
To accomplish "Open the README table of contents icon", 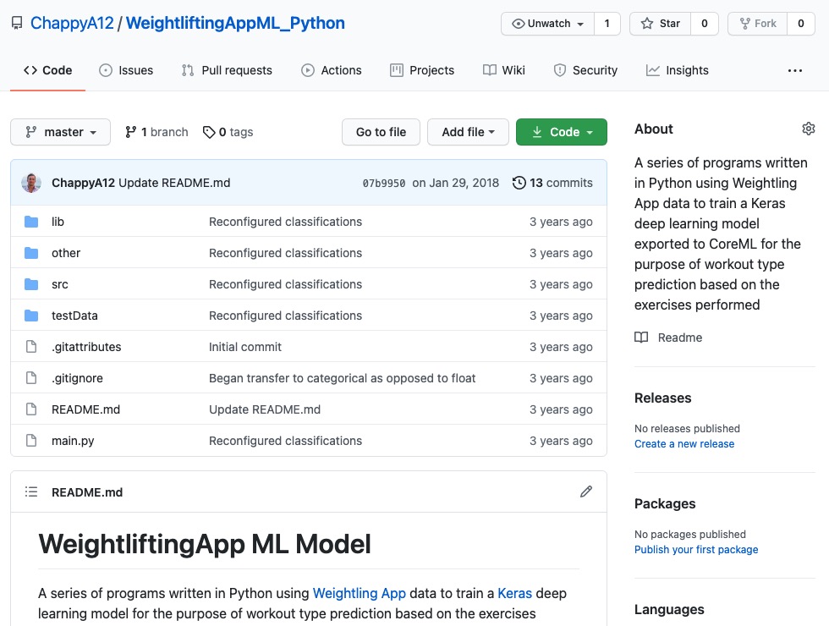I will 31,491.
